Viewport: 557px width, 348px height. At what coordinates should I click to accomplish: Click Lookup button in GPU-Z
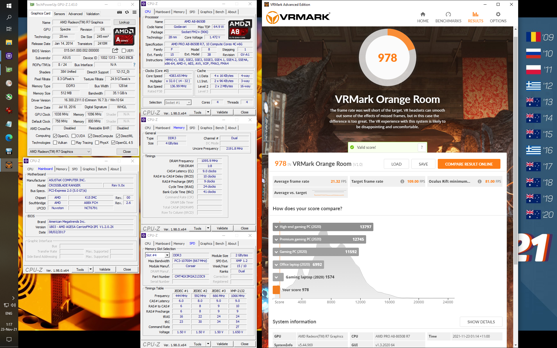pos(124,22)
